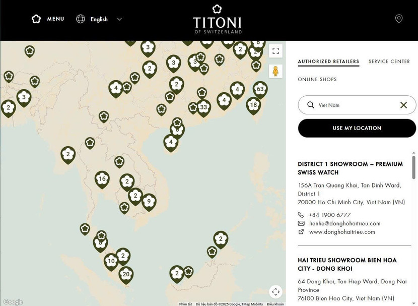Viewport: 418px width, 306px height.
Task: Open the www.donghohaitrieu.com website link
Action: point(342,232)
